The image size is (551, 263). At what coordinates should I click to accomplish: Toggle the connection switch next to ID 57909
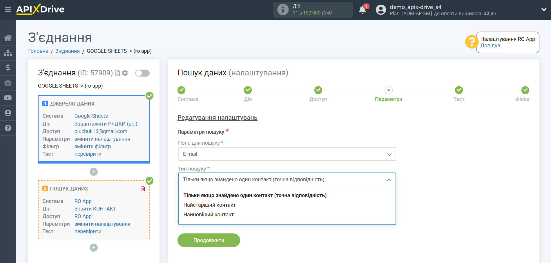coord(142,73)
